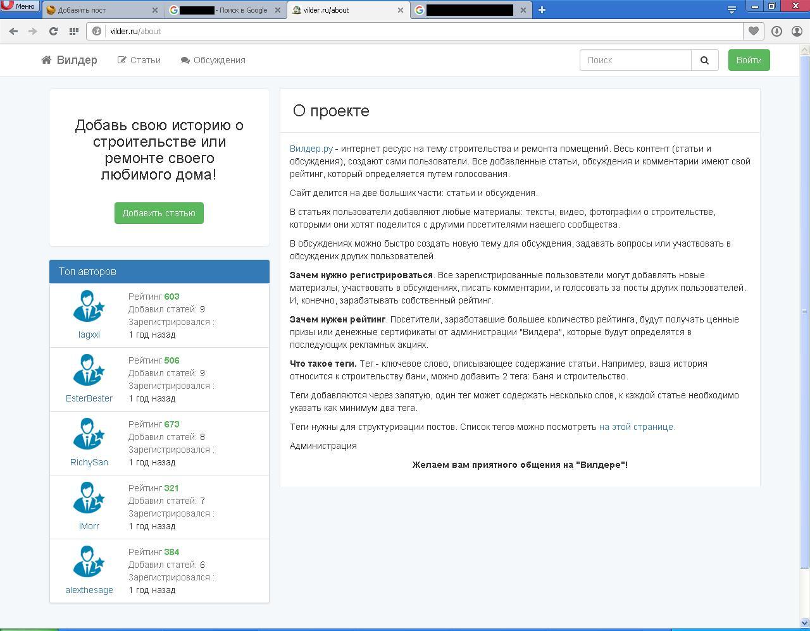Click alexthesage avatar icon
Image resolution: width=810 pixels, height=631 pixels.
click(89, 561)
